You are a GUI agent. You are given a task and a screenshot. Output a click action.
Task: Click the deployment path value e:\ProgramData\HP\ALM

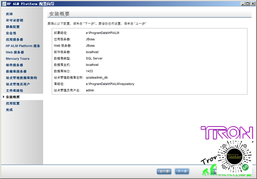pos(103,33)
